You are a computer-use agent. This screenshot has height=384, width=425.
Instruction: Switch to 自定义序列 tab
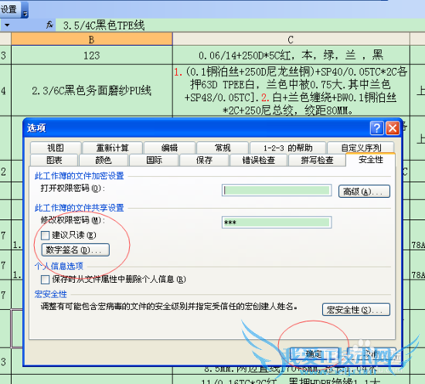[x=360, y=148]
